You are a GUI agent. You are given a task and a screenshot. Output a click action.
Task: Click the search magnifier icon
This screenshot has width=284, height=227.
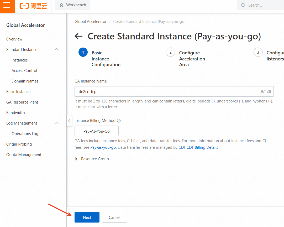[243, 5]
